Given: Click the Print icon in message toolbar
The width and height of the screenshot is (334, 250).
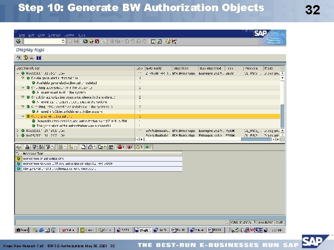Looking at the screenshot, I should pyautogui.click(x=27, y=147).
